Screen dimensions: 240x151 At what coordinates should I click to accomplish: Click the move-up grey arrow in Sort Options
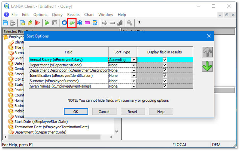207,52
